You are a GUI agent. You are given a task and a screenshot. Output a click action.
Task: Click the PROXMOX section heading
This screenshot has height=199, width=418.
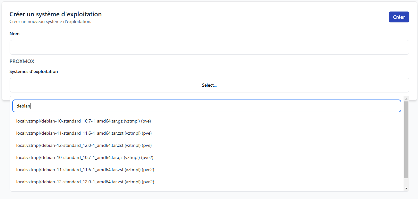click(22, 61)
